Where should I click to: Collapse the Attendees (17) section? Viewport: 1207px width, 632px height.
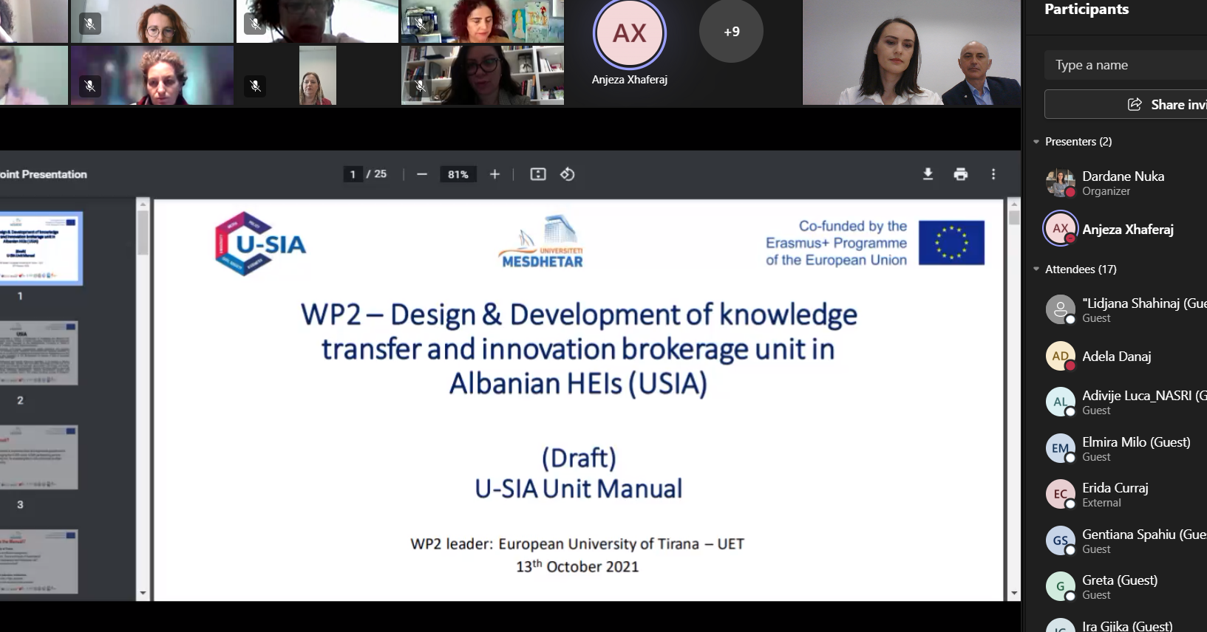[1036, 269]
